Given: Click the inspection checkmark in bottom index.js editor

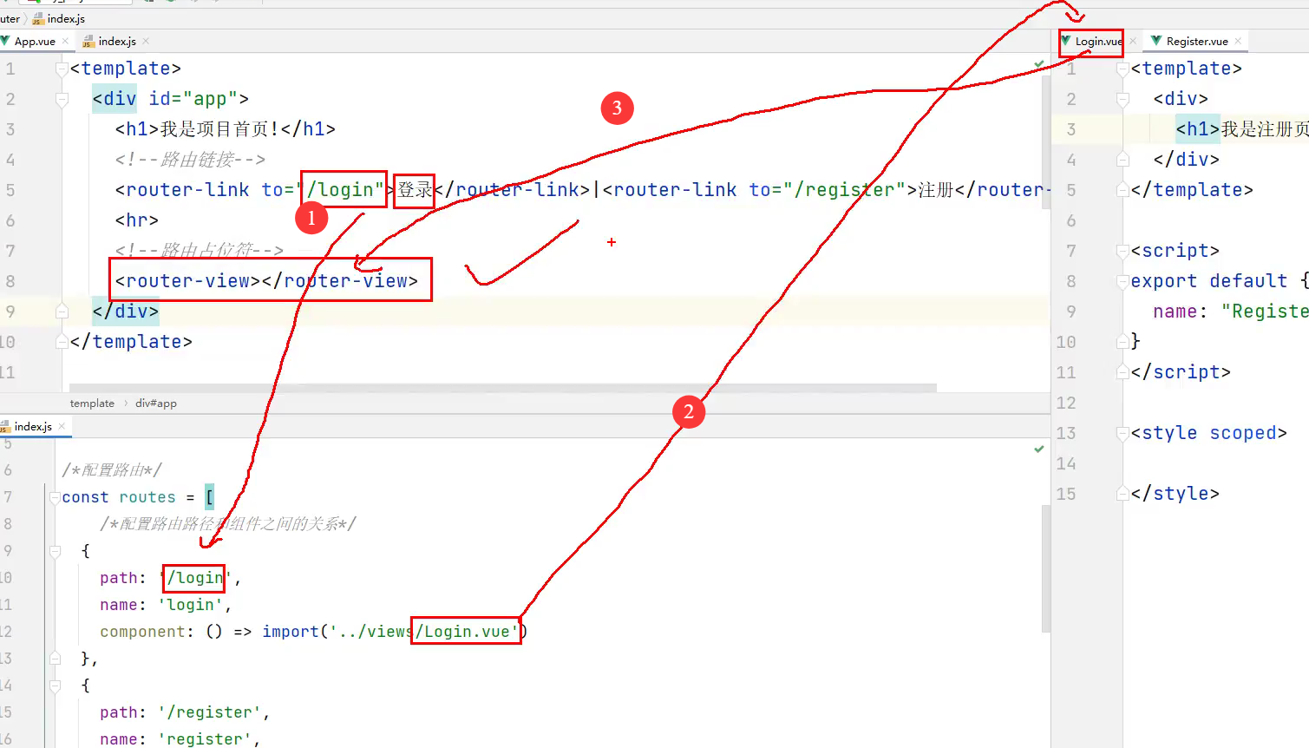Looking at the screenshot, I should coord(1039,449).
